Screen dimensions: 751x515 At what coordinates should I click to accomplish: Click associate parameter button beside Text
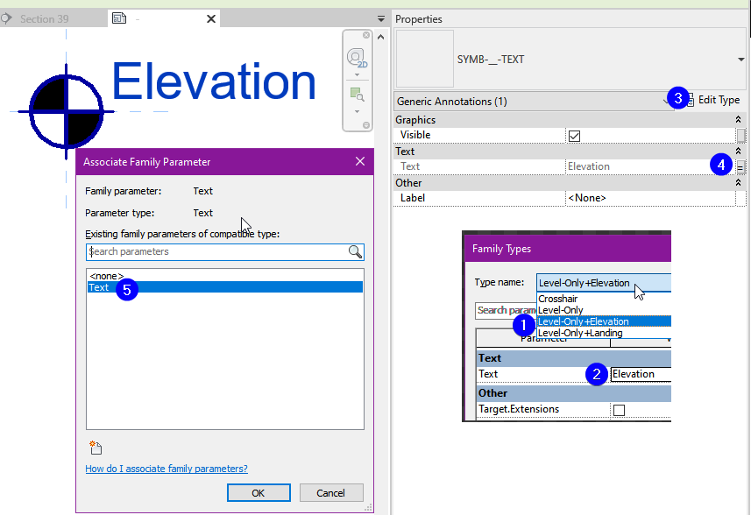click(740, 167)
